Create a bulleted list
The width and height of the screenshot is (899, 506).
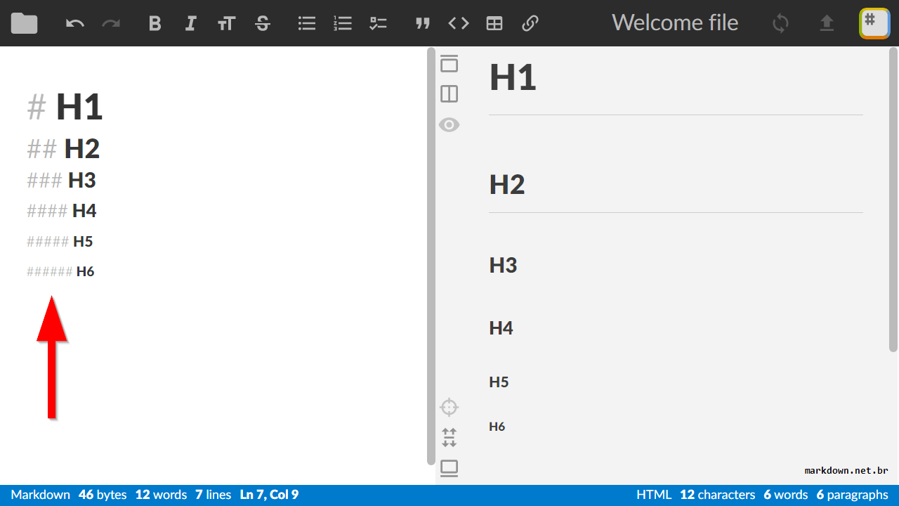click(307, 23)
